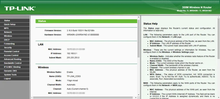Click the horizontal scrollbar thumb

pyautogui.click(x=83, y=97)
